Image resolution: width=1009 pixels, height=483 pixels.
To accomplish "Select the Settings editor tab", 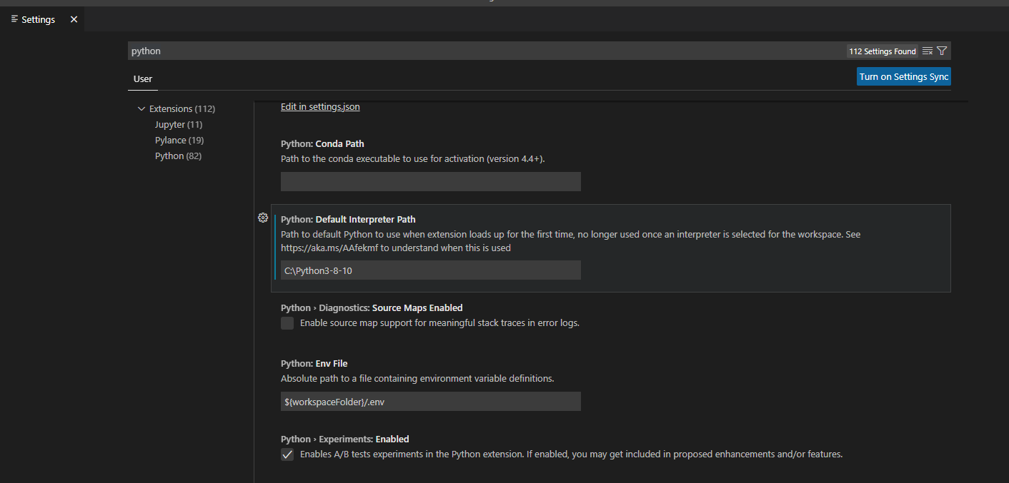I will point(42,19).
